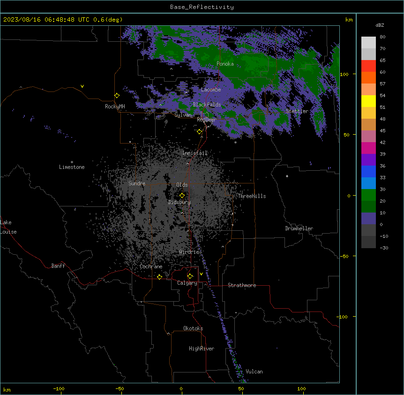Pick the mauve pink 45-42 dBZ swatch

point(368,136)
